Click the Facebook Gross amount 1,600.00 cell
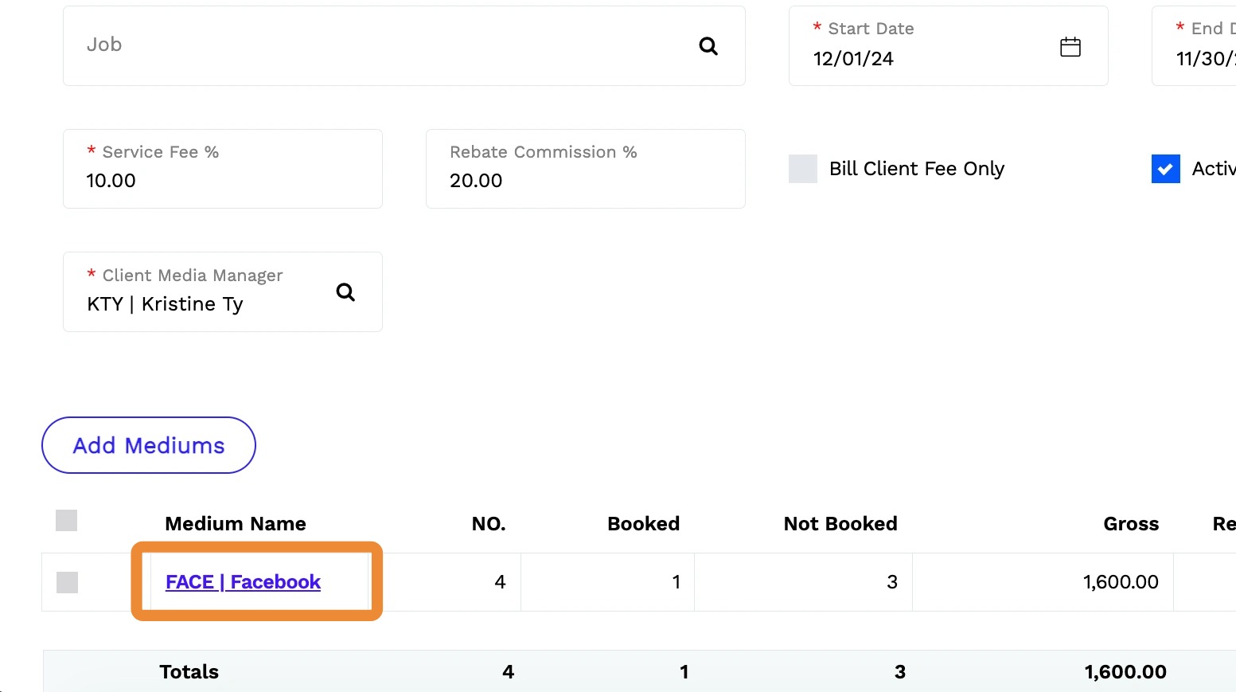This screenshot has height=692, width=1236. click(1120, 582)
